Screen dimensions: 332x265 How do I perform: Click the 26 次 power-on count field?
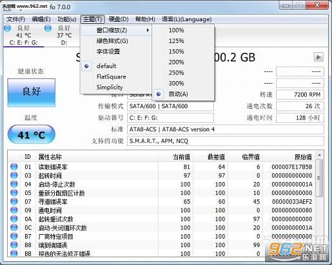300,106
